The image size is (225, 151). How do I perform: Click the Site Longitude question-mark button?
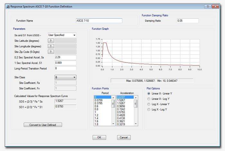tap(51, 46)
